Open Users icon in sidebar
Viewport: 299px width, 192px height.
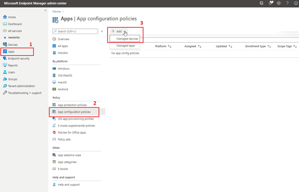point(5,72)
